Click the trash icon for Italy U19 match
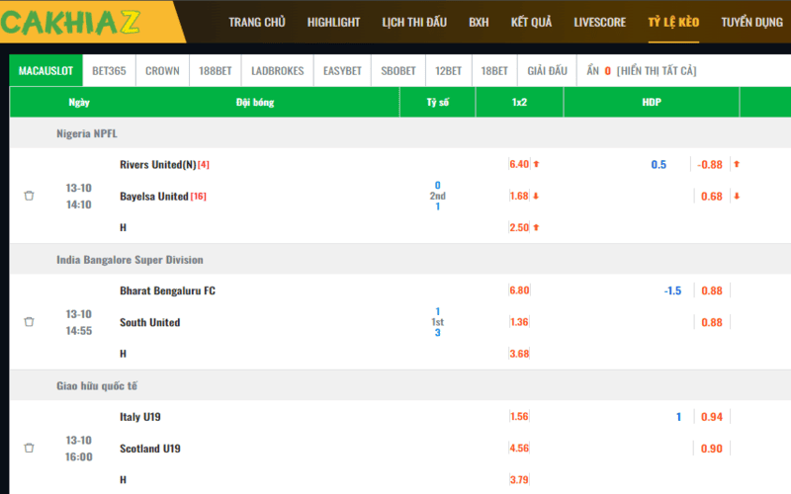Viewport: 791px width, 494px height. [29, 449]
